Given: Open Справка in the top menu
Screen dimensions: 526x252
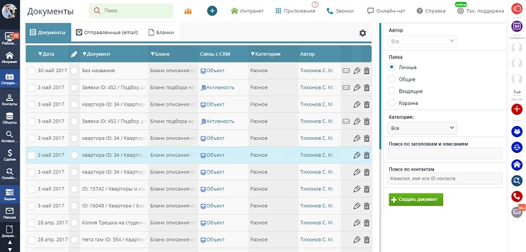Looking at the screenshot, I should [431, 11].
